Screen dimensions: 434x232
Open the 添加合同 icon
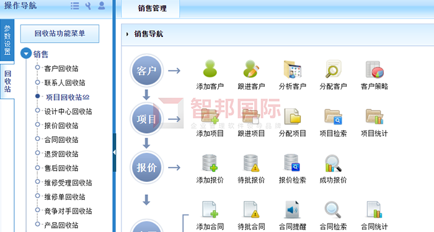pos(210,210)
